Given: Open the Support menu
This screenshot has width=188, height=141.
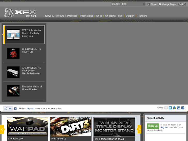Looking at the screenshot, I should click(130, 16).
